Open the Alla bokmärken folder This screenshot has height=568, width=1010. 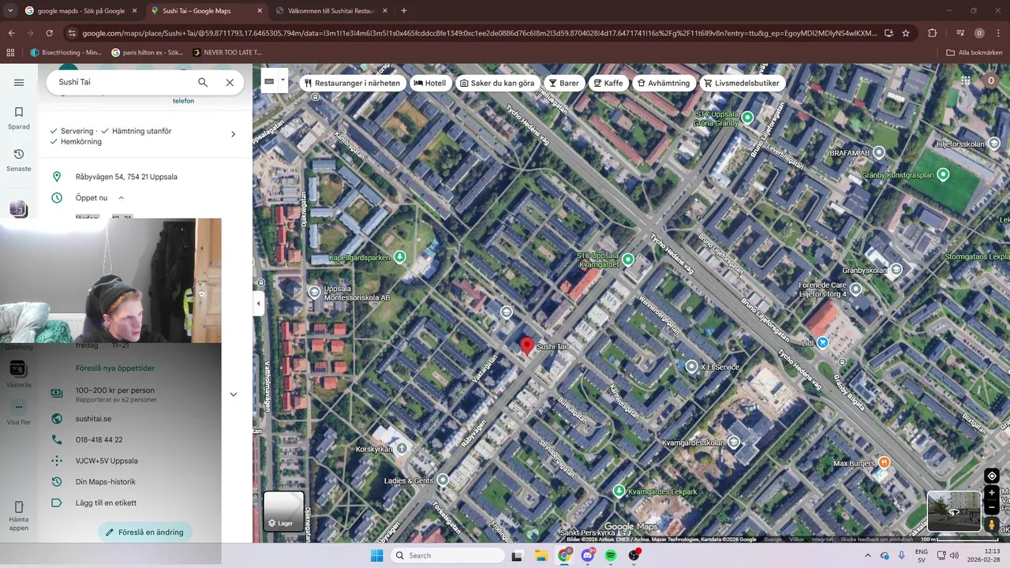pyautogui.click(x=975, y=53)
